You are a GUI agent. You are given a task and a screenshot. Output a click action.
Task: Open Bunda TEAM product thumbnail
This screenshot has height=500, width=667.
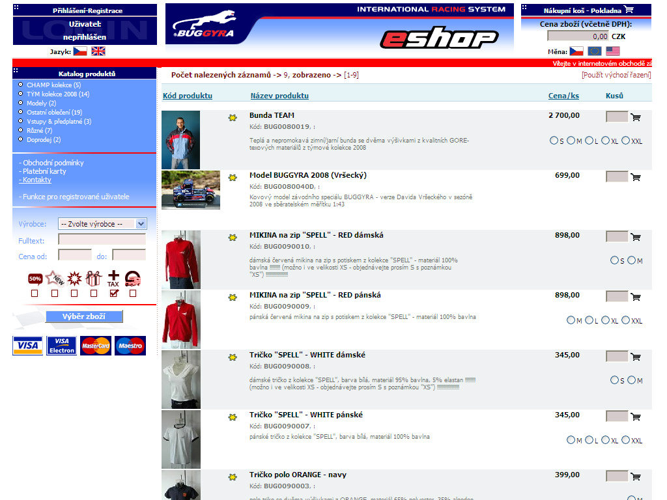point(181,140)
